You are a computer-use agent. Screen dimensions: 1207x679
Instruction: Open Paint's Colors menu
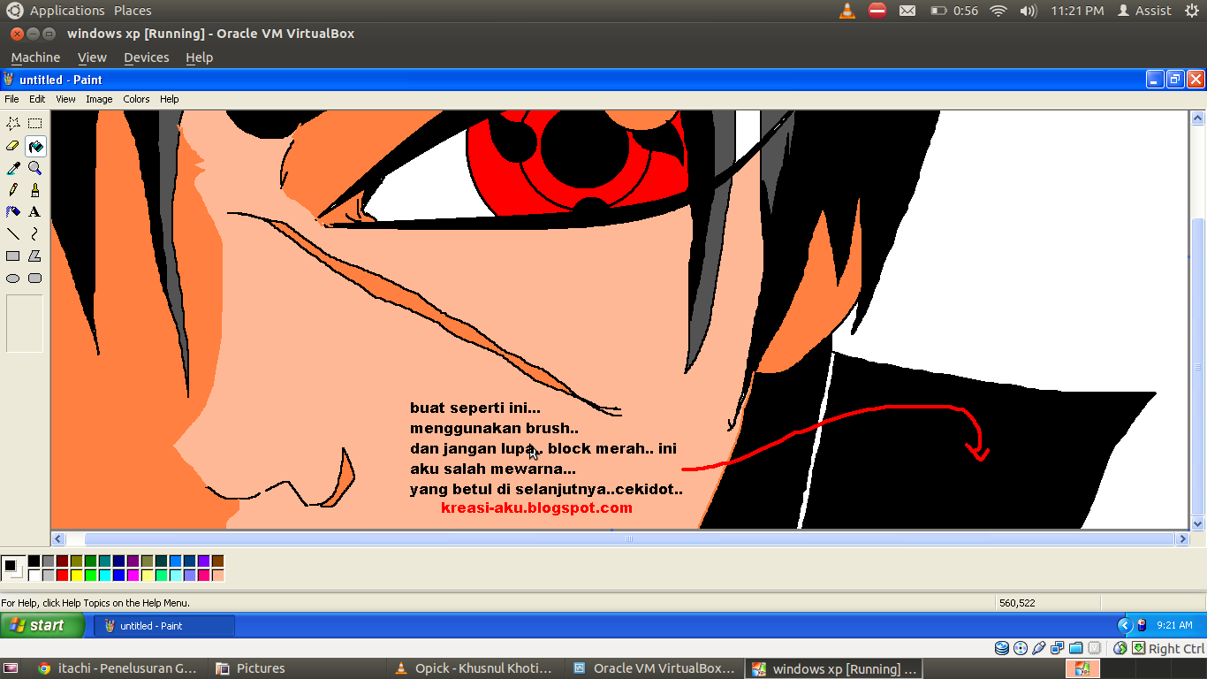coord(136,99)
